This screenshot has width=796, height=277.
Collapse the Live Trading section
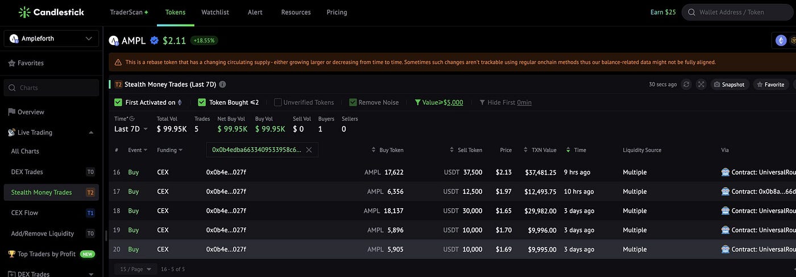pyautogui.click(x=91, y=133)
